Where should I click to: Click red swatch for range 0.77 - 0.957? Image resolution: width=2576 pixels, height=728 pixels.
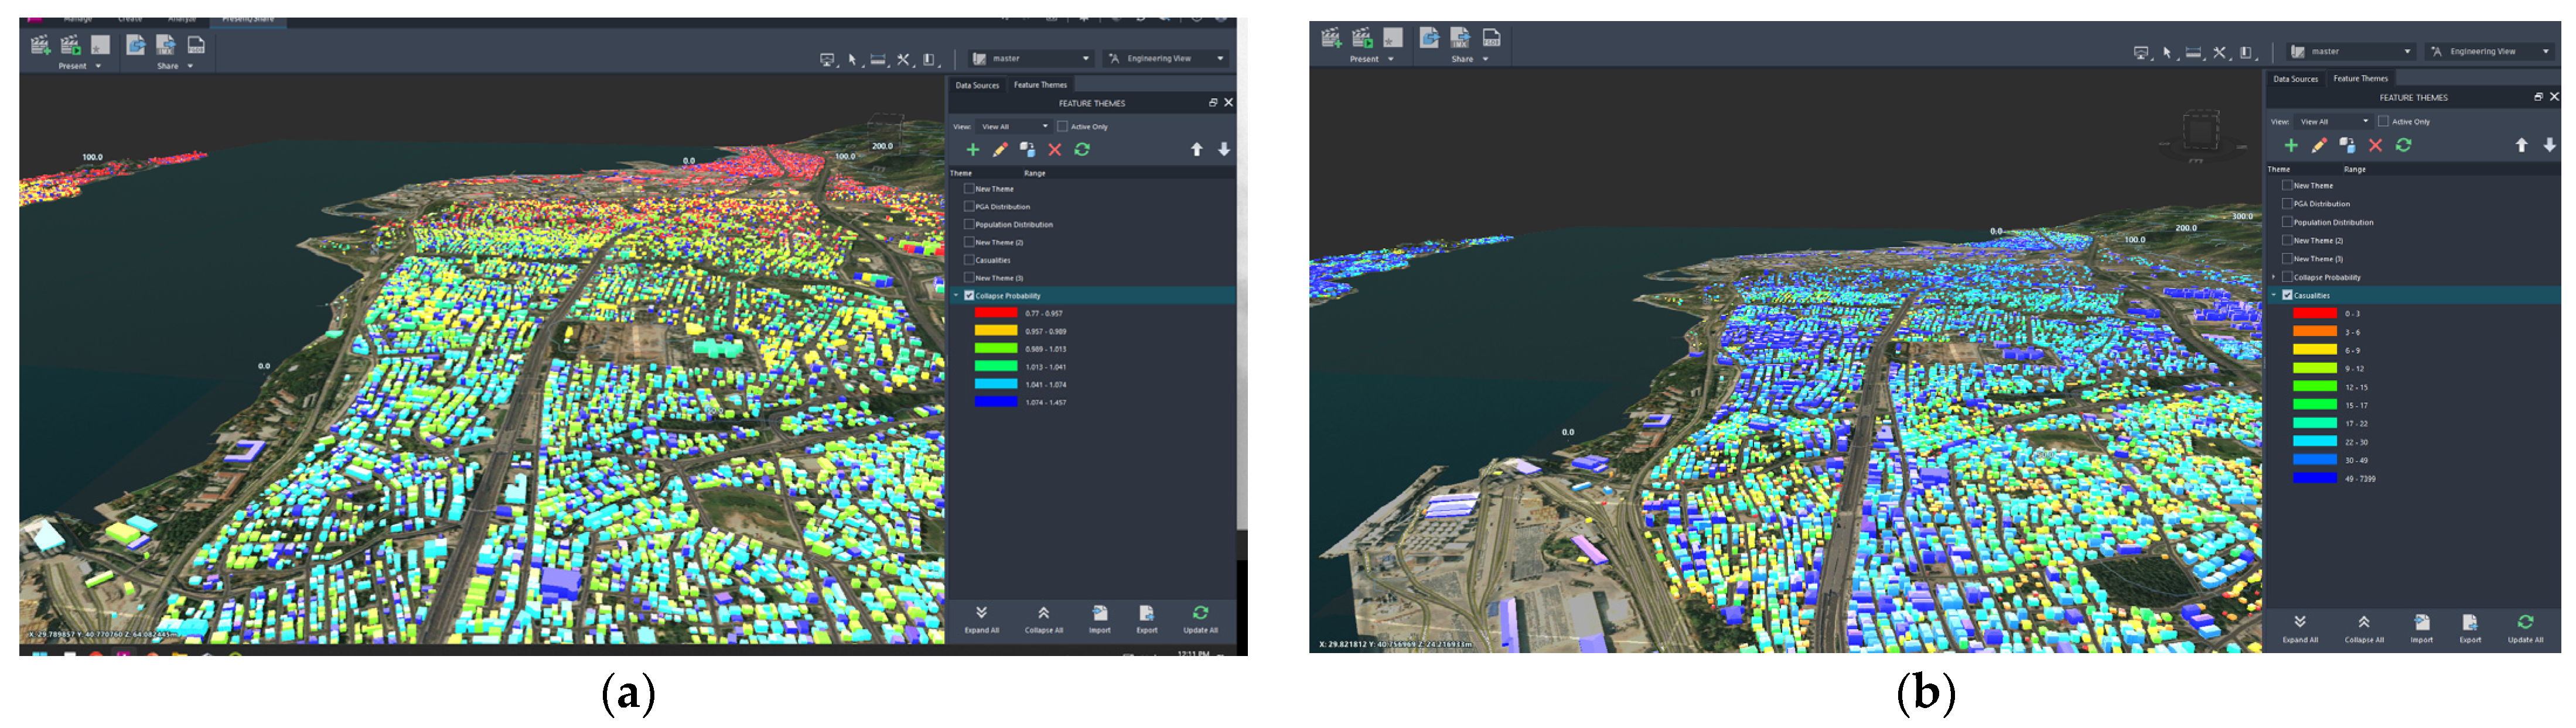pyautogui.click(x=995, y=314)
